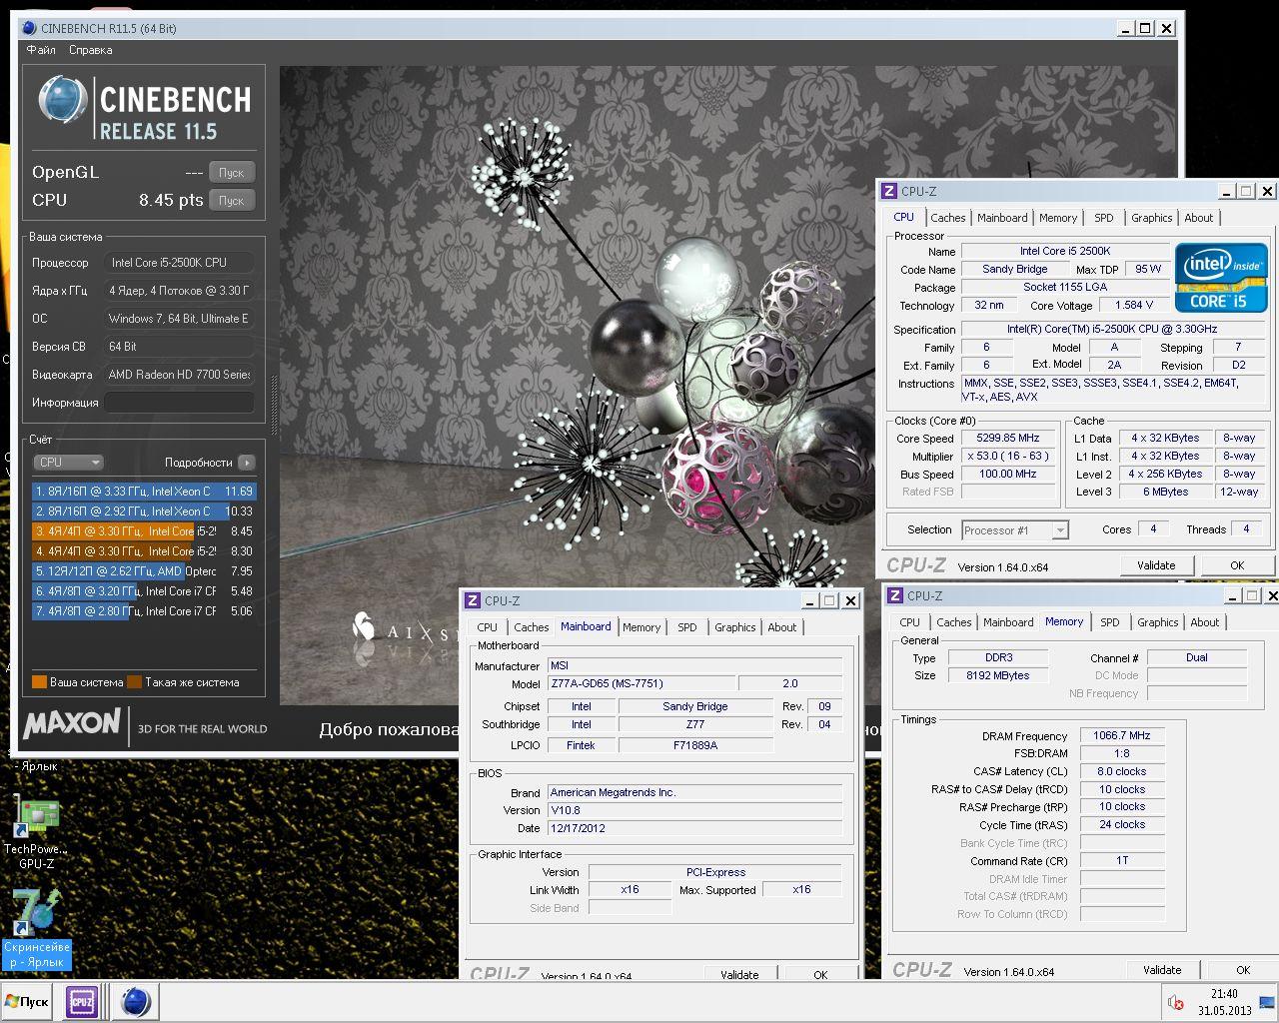Click the Информация input field in Cinebench

tap(180, 403)
